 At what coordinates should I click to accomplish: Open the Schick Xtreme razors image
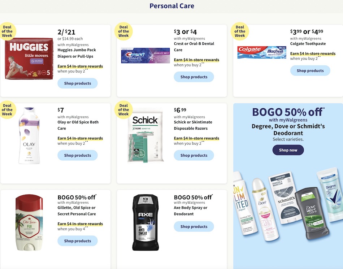coord(146,136)
